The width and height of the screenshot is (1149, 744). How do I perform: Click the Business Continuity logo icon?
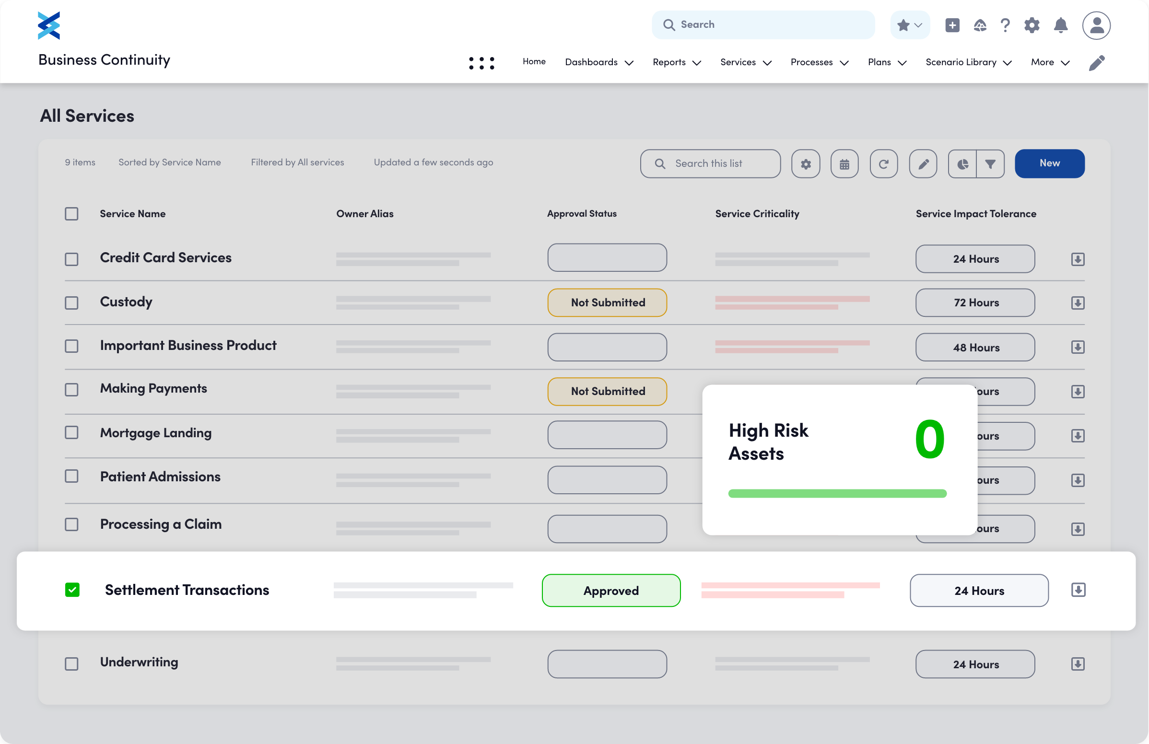point(49,25)
